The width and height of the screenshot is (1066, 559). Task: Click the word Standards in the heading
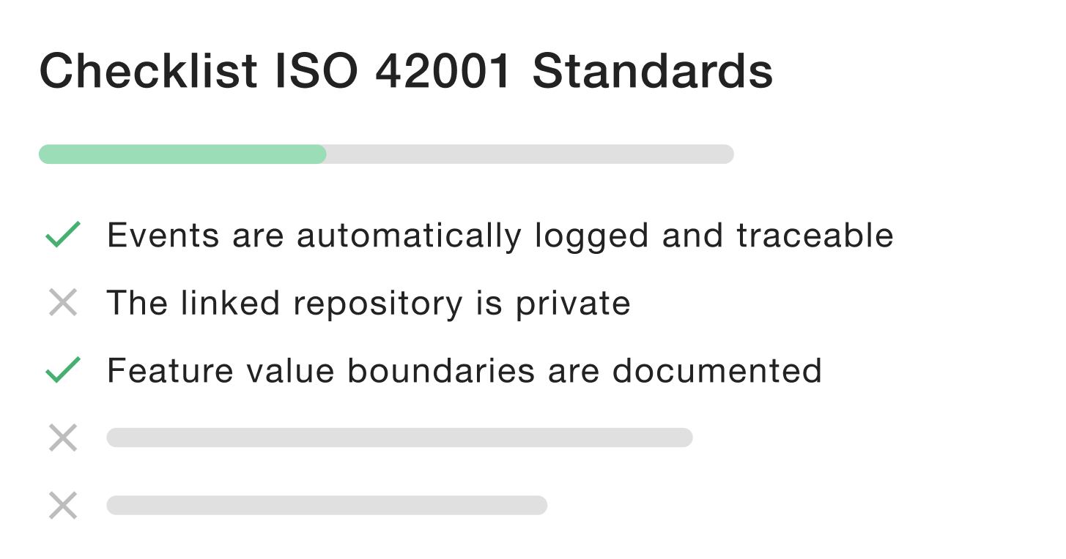[653, 71]
